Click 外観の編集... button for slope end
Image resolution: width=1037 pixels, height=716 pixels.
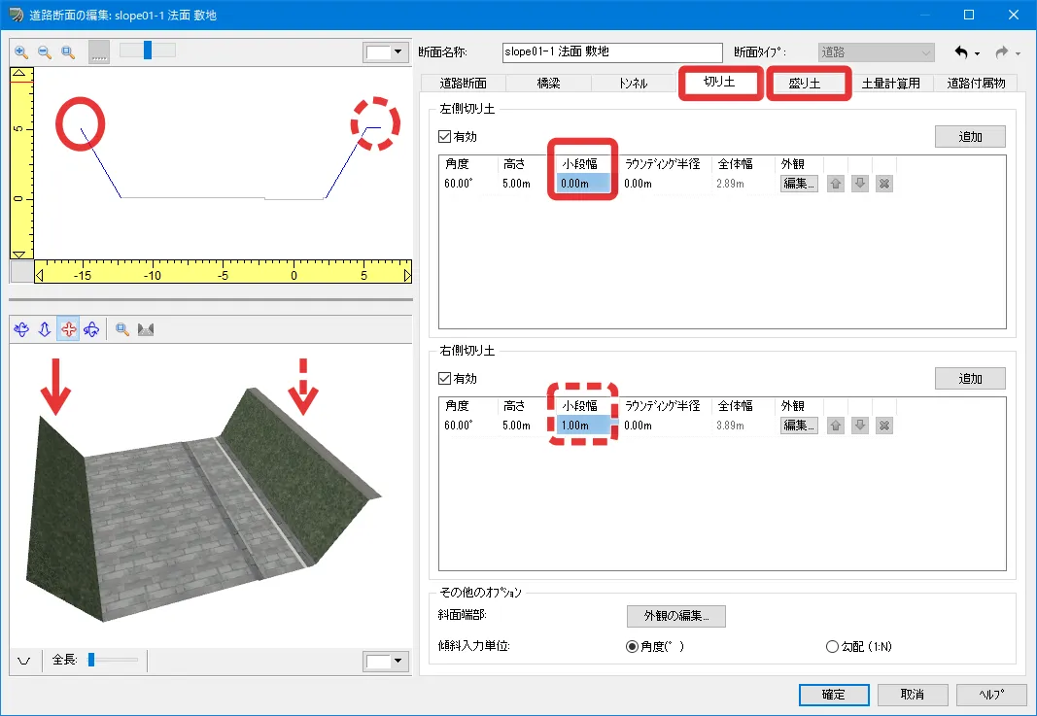click(x=676, y=616)
